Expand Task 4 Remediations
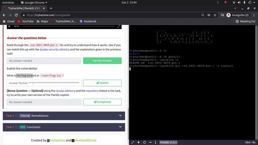Viewport: 258px width, 145px height. point(64,116)
